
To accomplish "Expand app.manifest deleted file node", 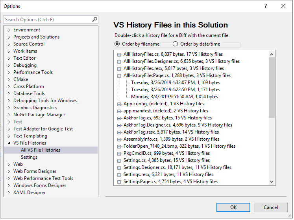I will [x=119, y=111].
